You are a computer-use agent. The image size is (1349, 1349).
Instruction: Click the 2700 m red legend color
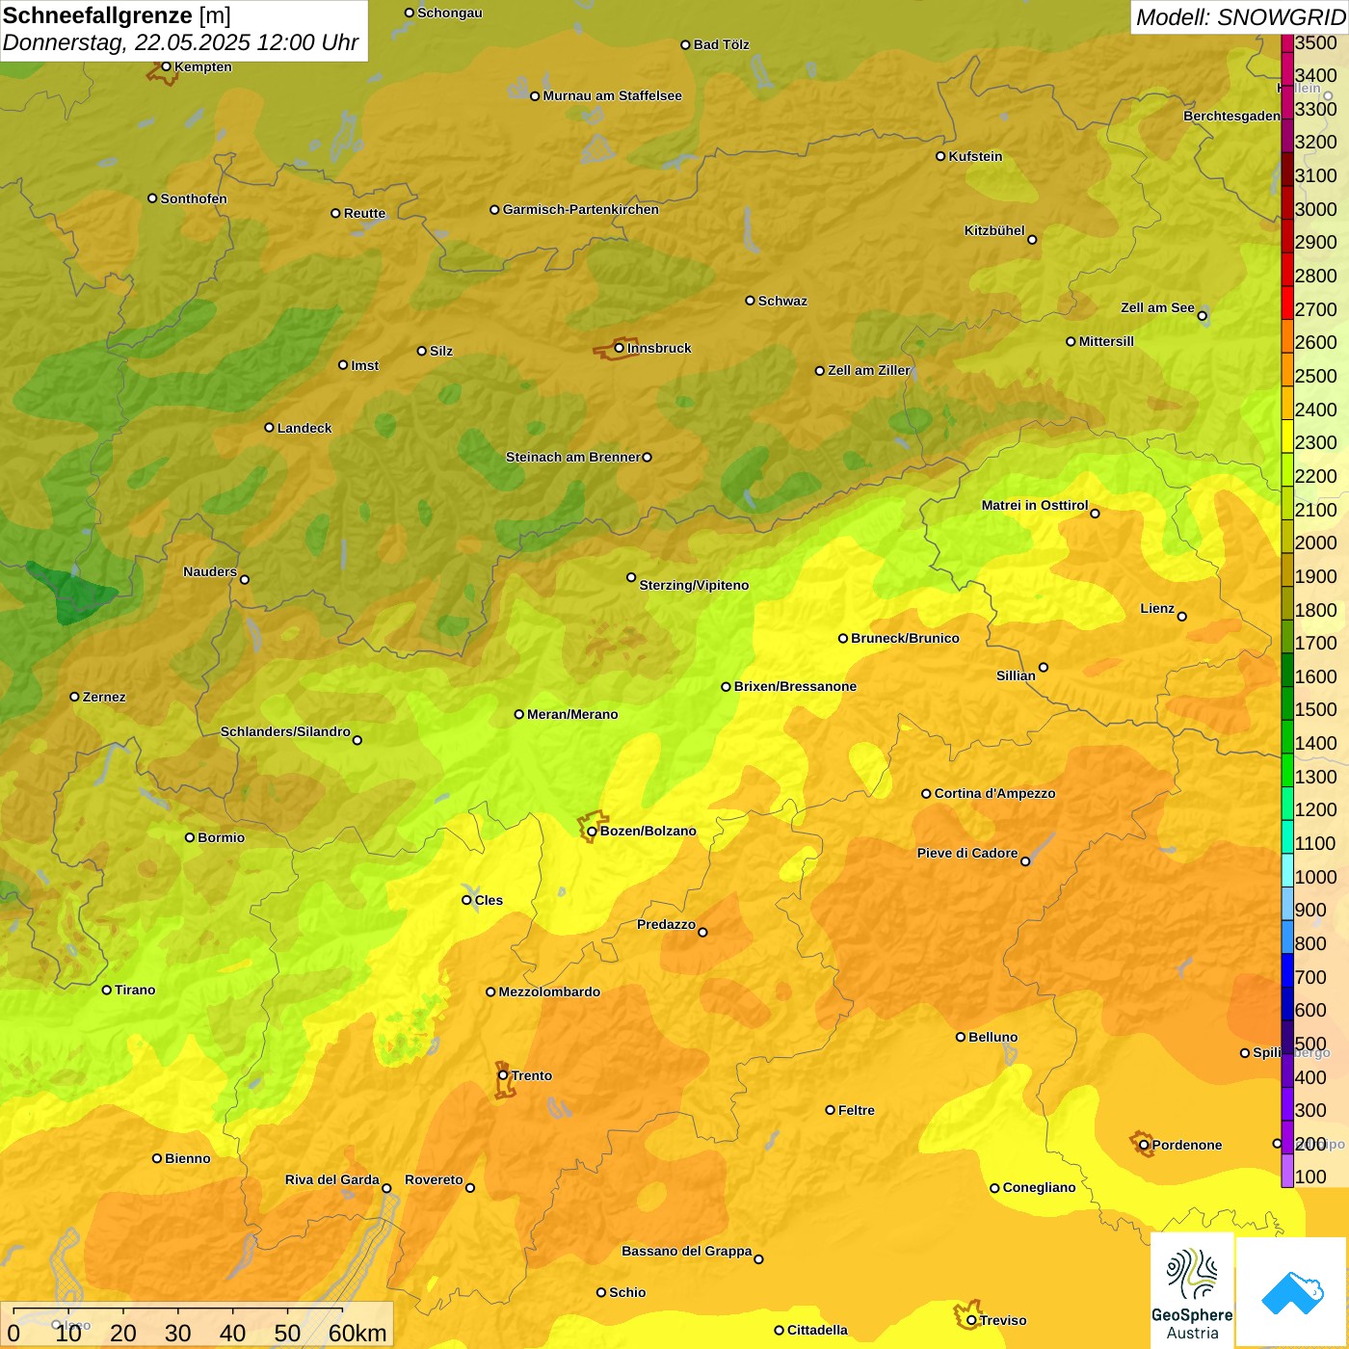(1287, 304)
